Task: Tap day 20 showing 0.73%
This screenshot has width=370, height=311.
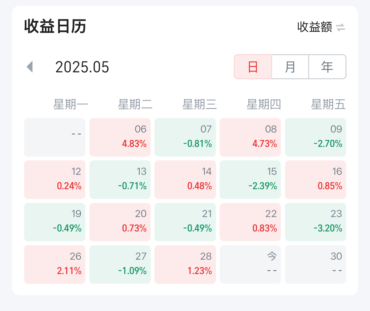Action: [120, 222]
